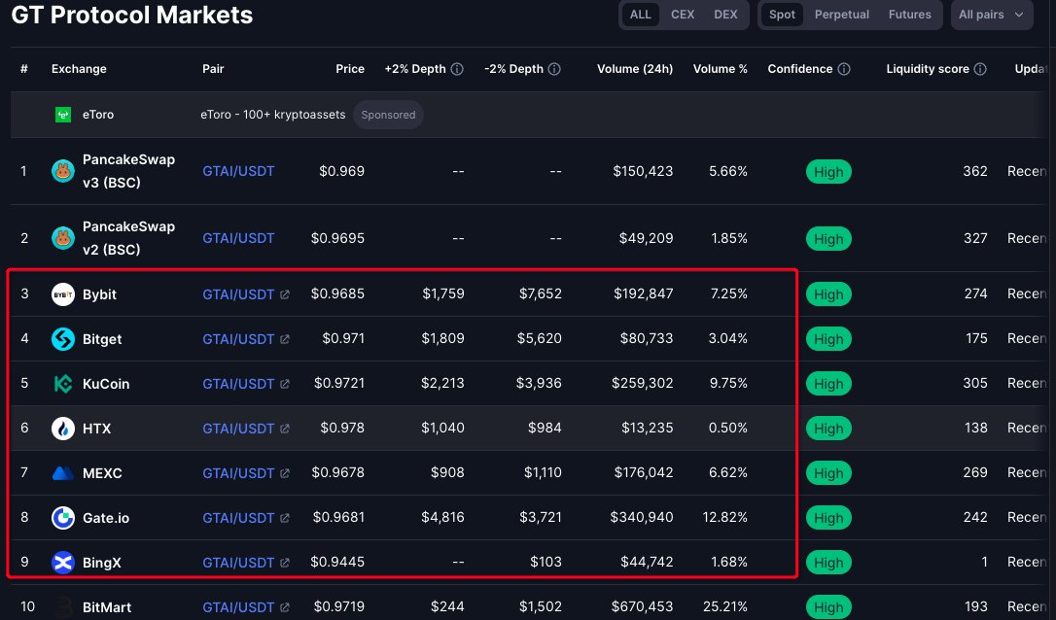Switch to the Perpetual market tab
This screenshot has width=1056, height=620.
pyautogui.click(x=842, y=15)
